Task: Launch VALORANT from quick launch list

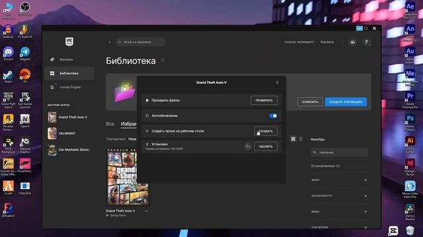Action: point(69,133)
